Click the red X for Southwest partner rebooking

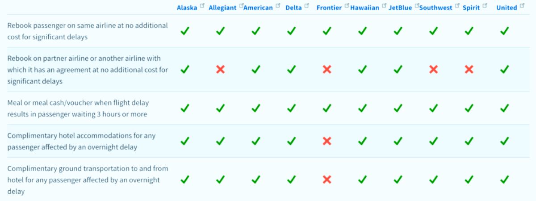tap(433, 70)
